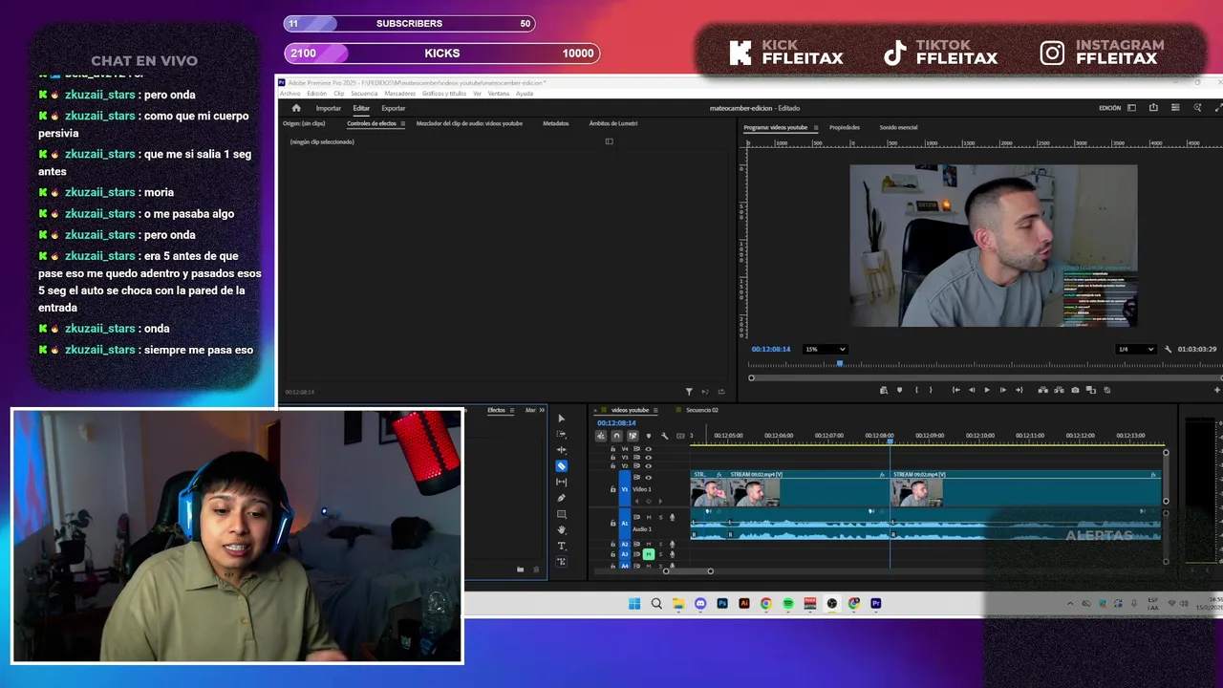Viewport: 1223px width, 688px height.
Task: Toggle Snap in timeline
Action: coord(616,436)
